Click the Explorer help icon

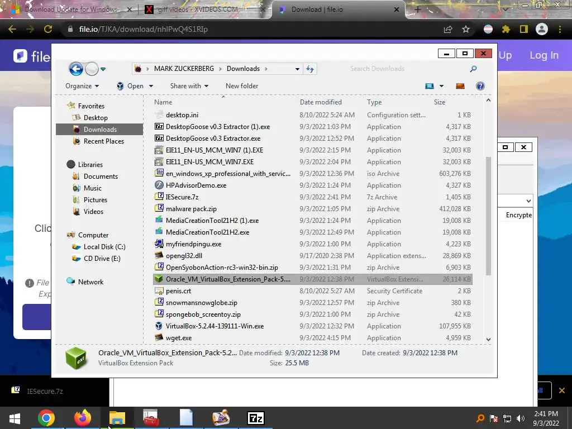(480, 86)
